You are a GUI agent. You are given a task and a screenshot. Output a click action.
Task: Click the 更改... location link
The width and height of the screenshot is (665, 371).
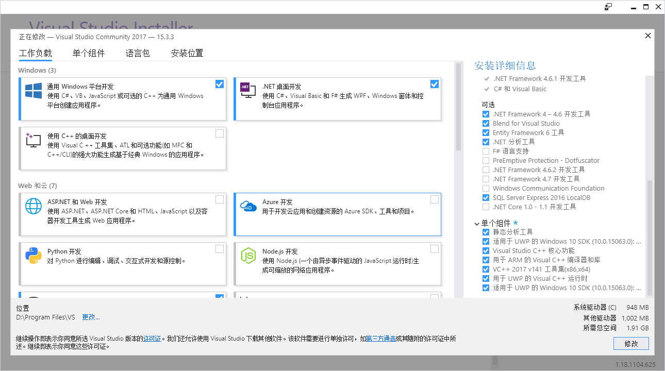point(91,317)
